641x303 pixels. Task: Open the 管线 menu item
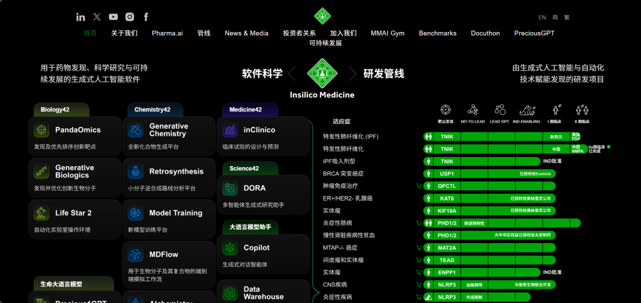click(204, 33)
